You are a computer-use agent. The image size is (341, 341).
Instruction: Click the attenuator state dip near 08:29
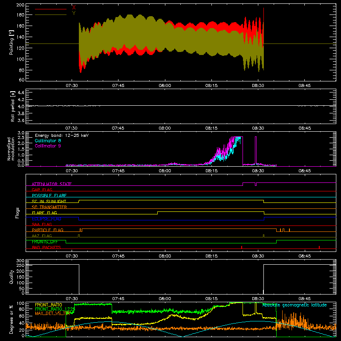coord(255,184)
